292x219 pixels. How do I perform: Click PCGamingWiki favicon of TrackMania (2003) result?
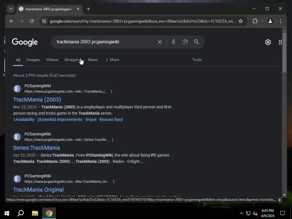coord(17,89)
